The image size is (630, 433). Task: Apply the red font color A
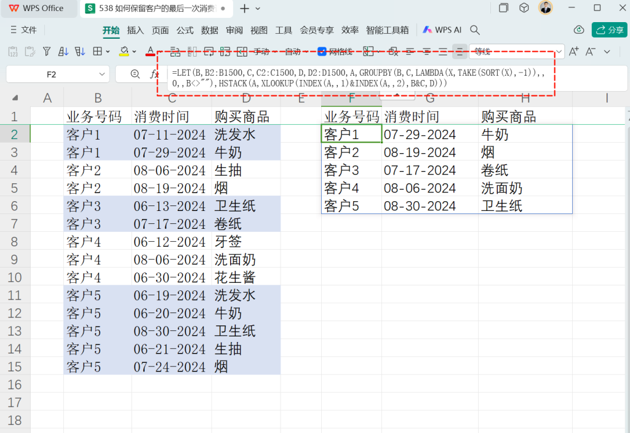pos(150,52)
